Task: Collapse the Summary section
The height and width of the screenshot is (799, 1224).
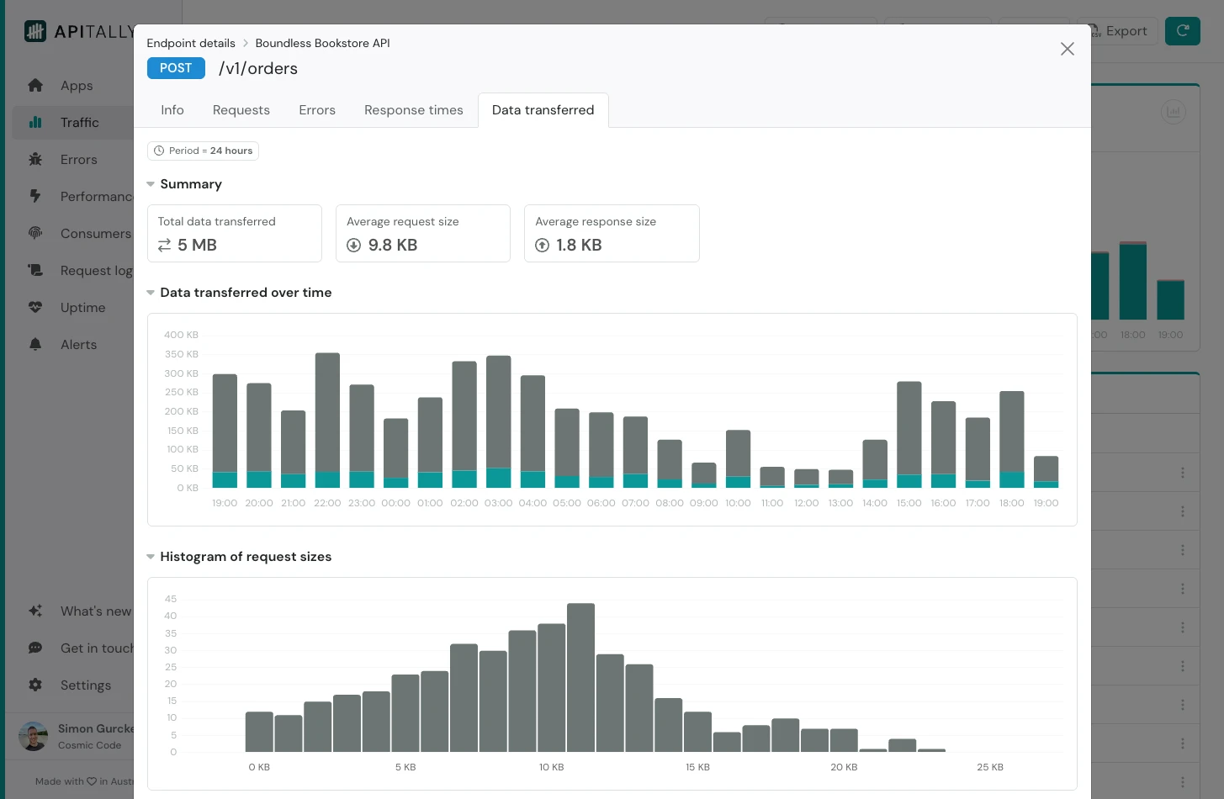Action: (151, 183)
